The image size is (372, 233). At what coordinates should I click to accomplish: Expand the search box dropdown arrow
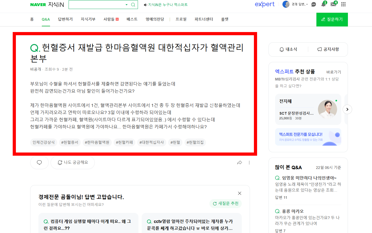point(127,5)
